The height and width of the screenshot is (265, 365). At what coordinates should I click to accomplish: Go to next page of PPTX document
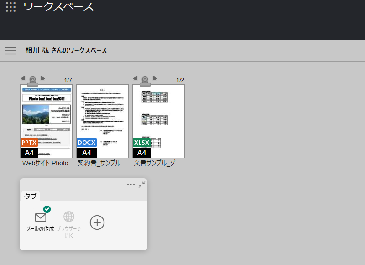(42, 78)
